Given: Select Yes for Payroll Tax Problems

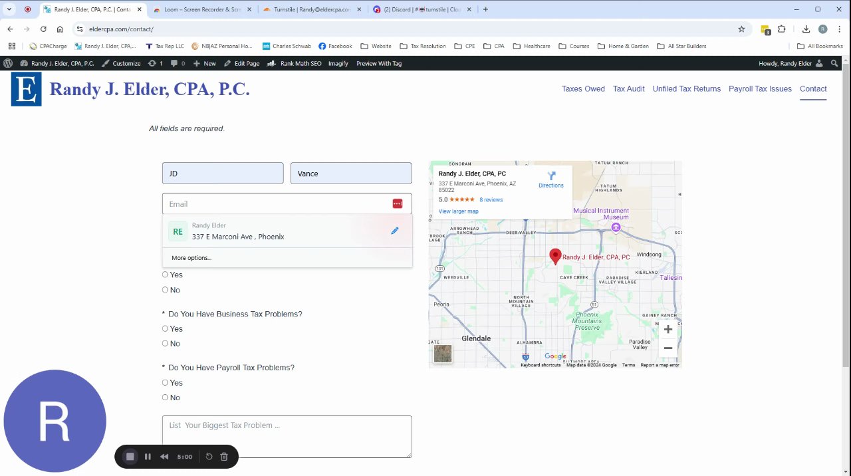Looking at the screenshot, I should [x=166, y=382].
